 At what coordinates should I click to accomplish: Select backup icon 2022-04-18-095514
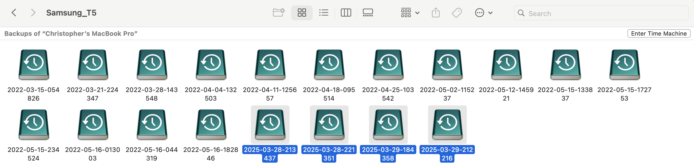coord(329,65)
